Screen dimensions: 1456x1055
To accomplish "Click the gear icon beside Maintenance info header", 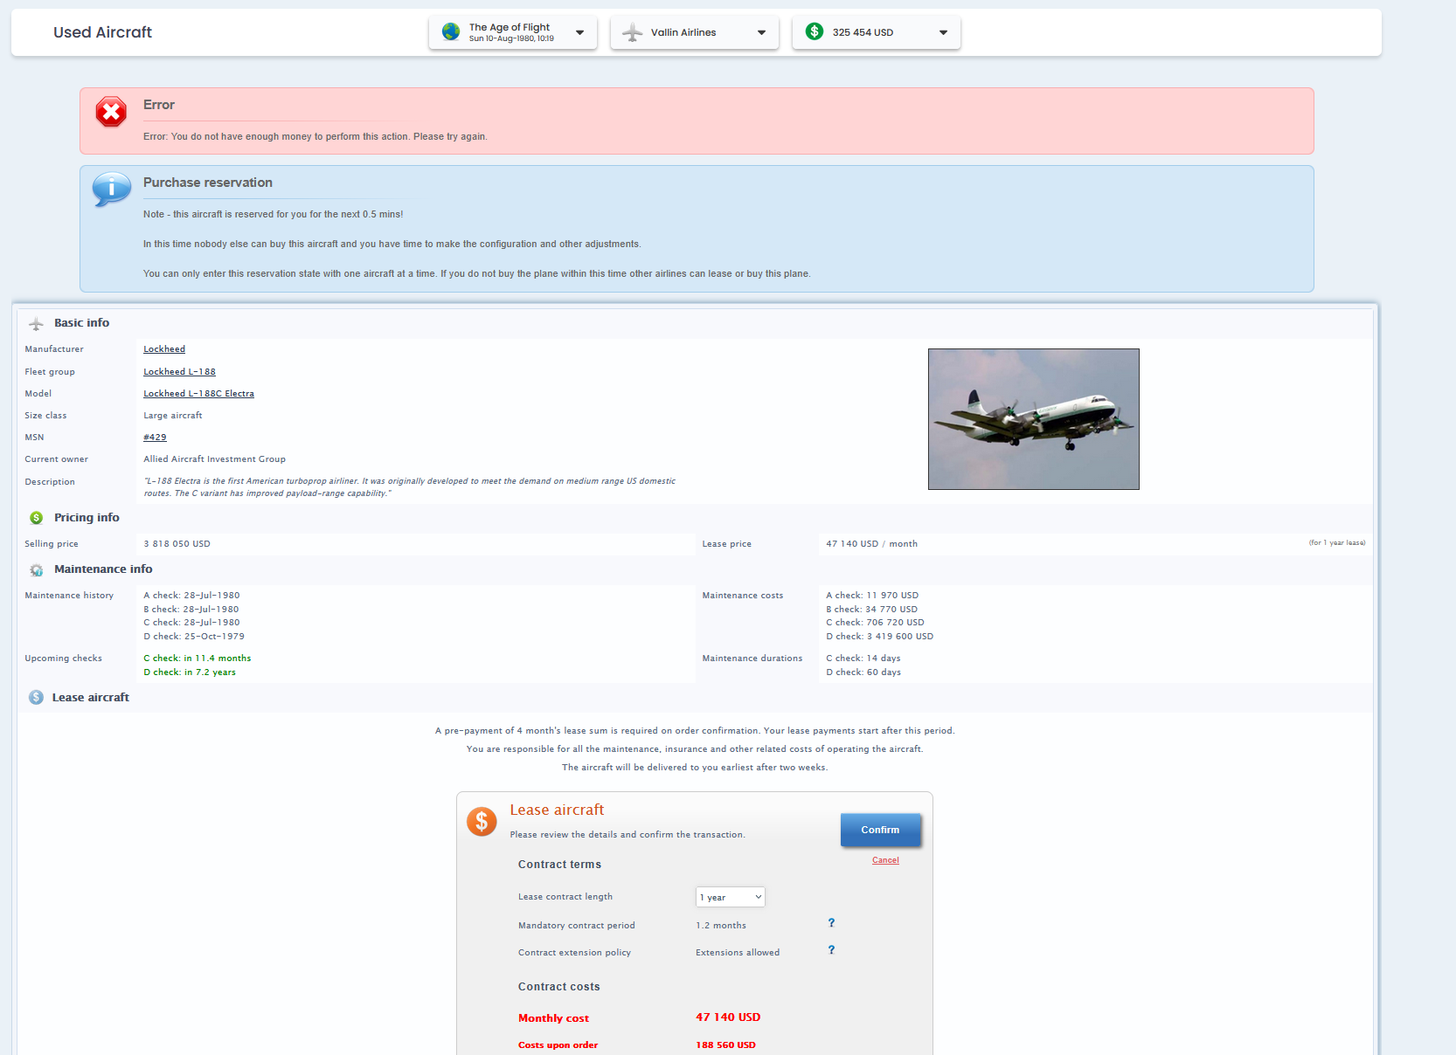I will tap(36, 569).
